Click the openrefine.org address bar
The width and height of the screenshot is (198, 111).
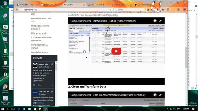coord(66,10)
